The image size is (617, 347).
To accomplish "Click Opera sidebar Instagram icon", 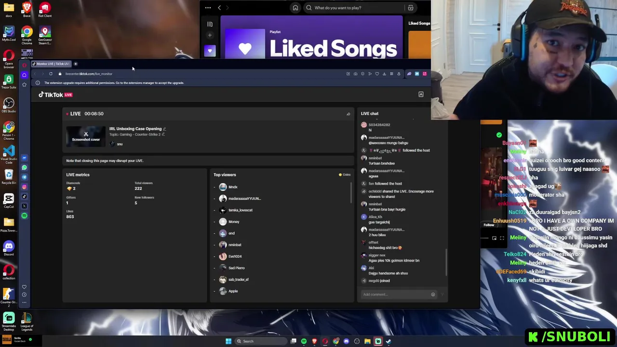I will pyautogui.click(x=24, y=187).
